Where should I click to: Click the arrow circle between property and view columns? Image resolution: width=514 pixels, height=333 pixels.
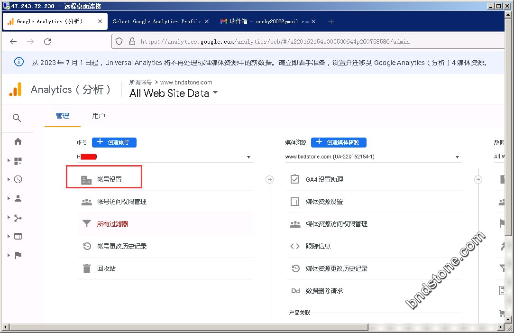pos(478,179)
